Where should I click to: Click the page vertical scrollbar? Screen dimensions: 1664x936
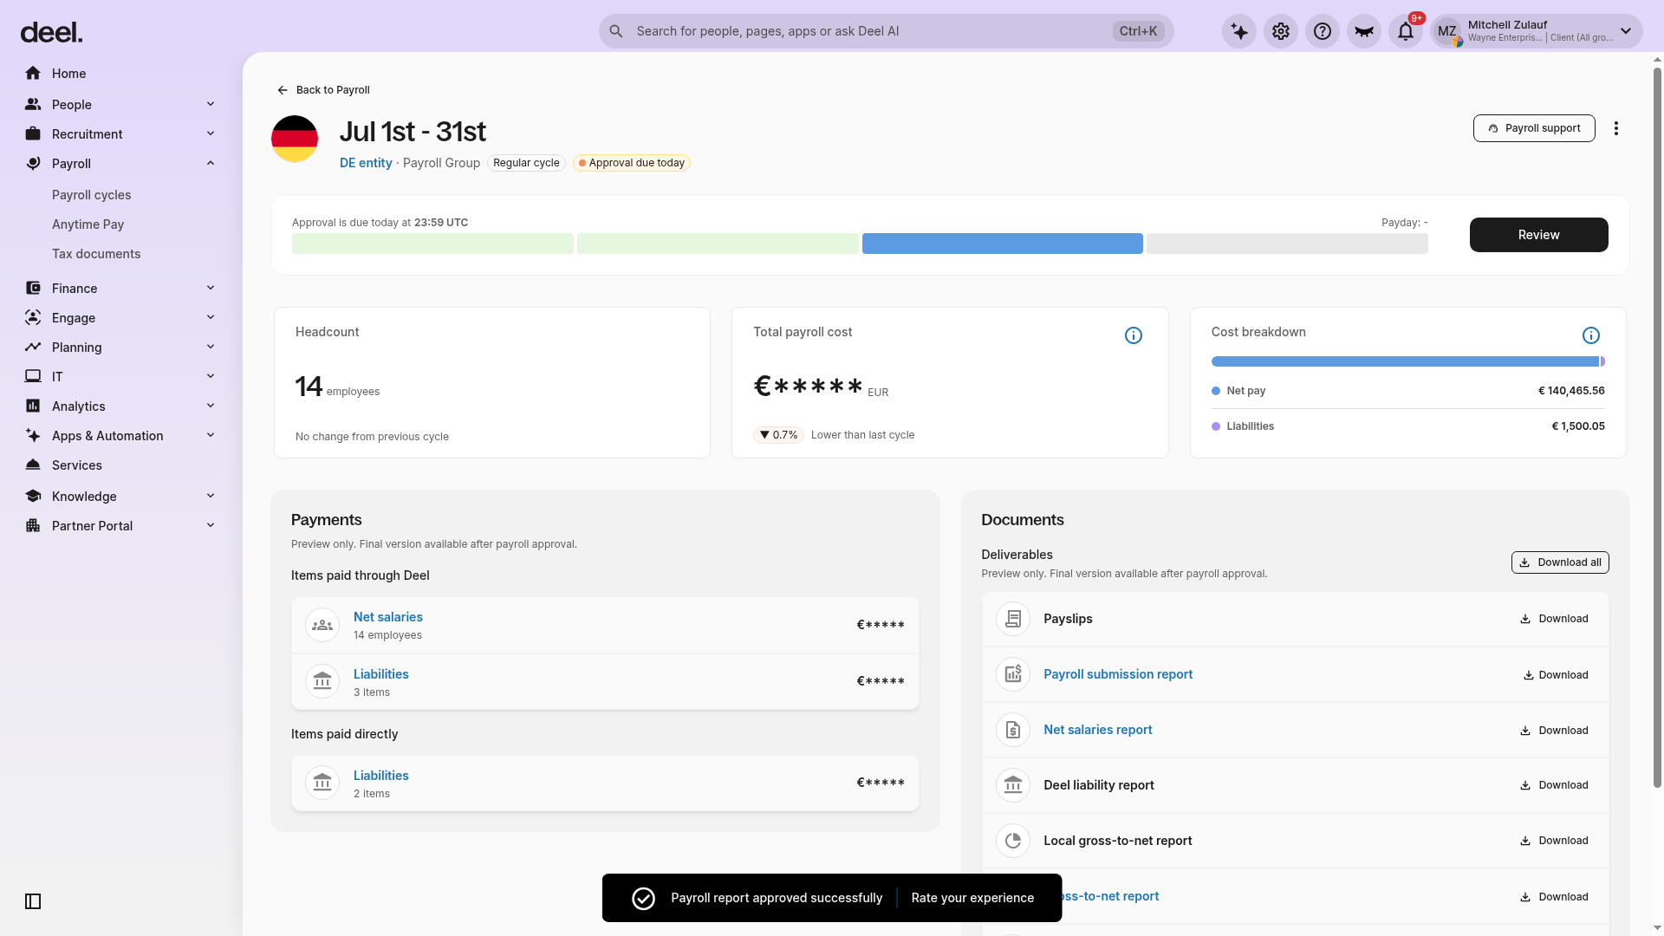1657,428
